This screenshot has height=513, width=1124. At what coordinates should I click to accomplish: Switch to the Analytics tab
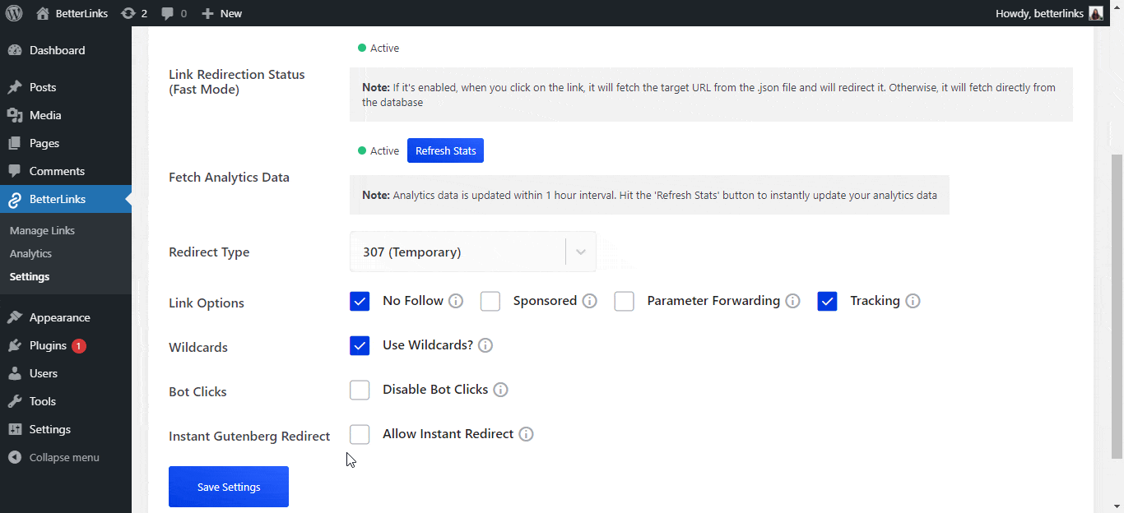(30, 253)
